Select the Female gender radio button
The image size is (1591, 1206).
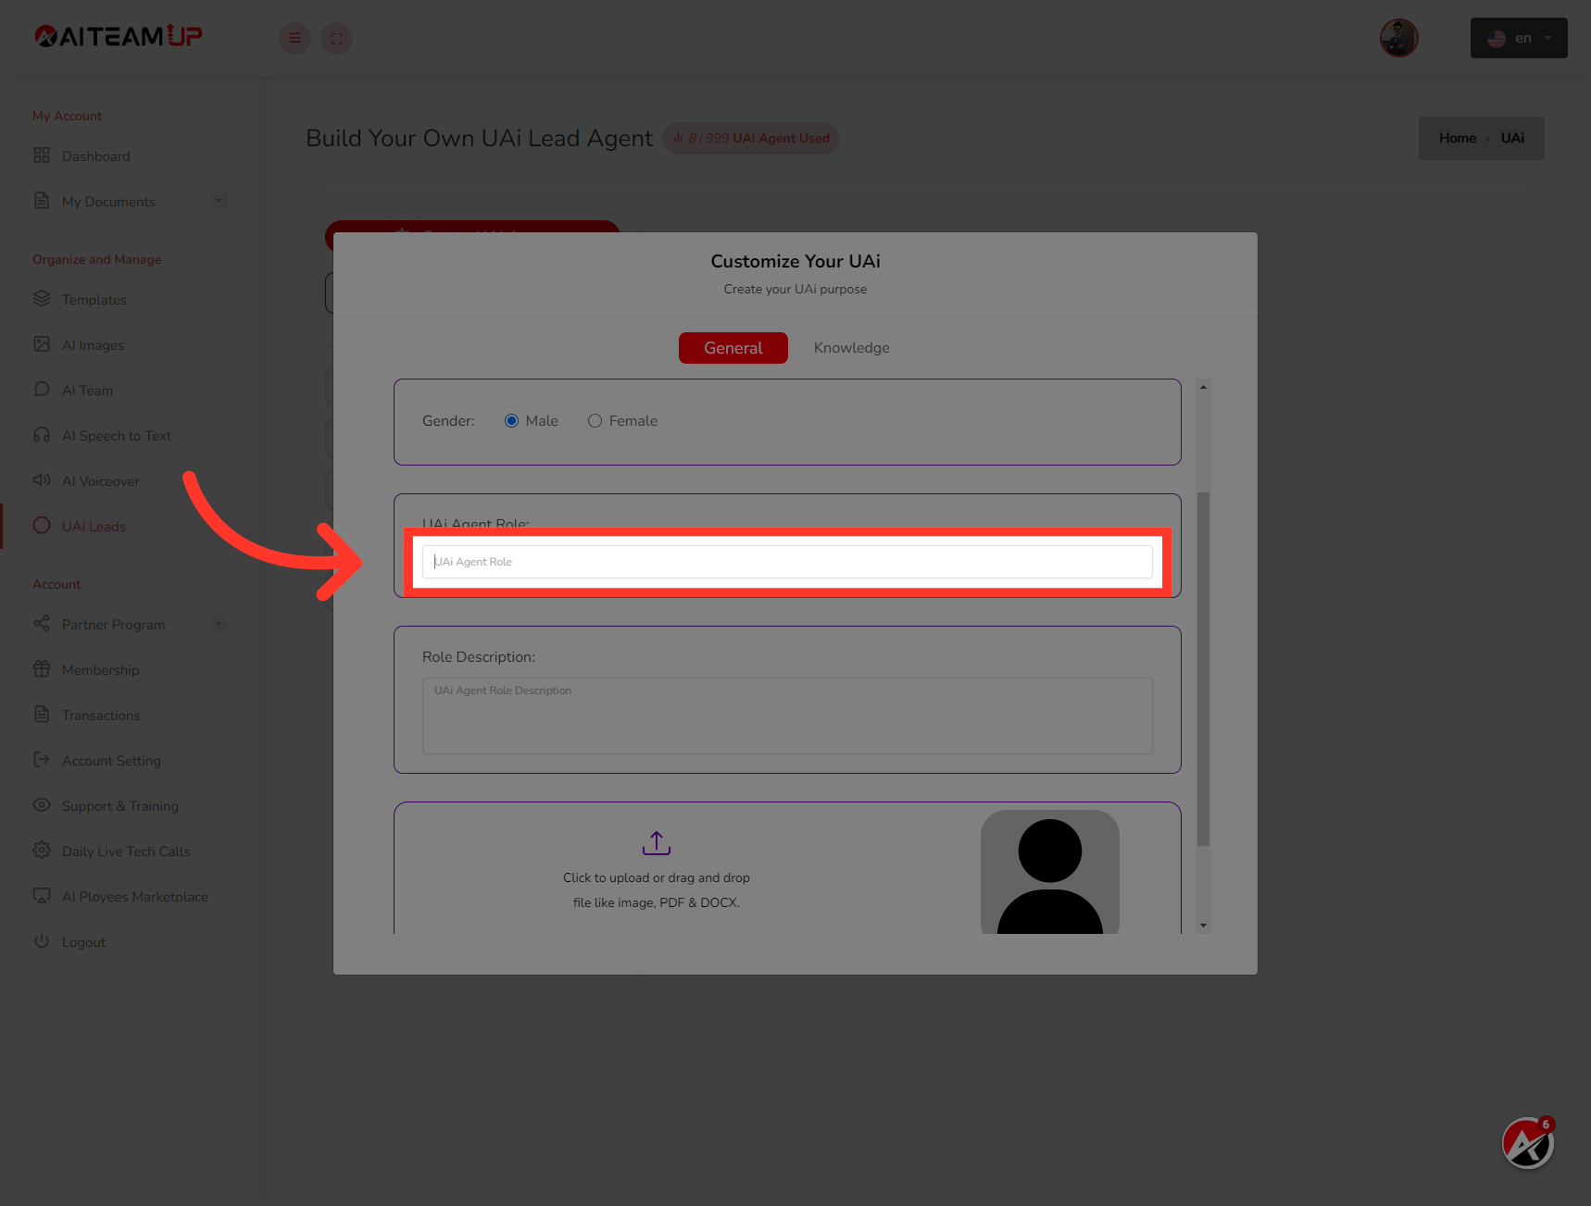click(595, 421)
